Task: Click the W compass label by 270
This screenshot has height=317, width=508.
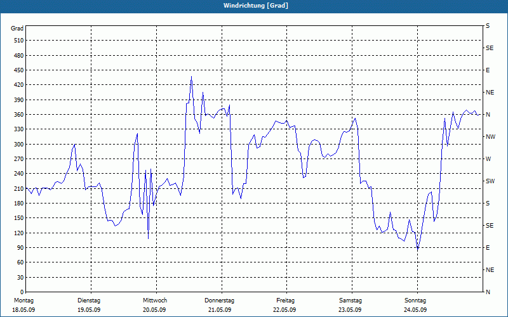Action: click(488, 159)
